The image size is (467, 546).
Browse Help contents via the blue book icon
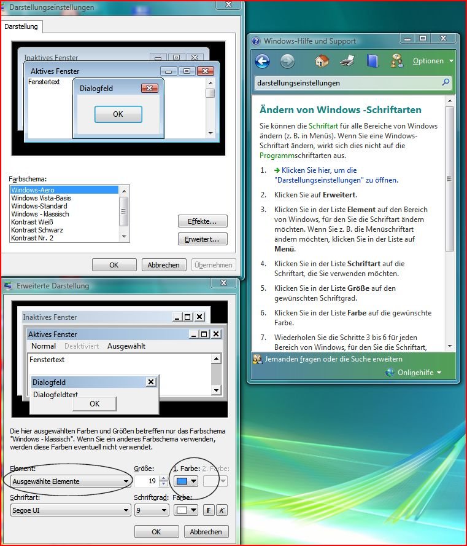coord(372,61)
